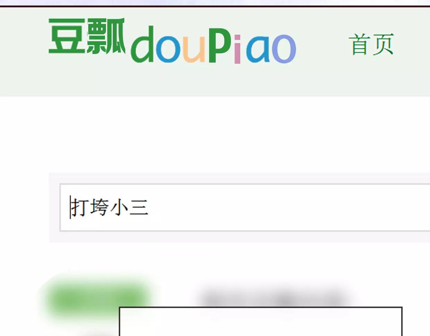The height and width of the screenshot is (336, 430).
Task: Click inside the white black-bordered panel
Action: click(x=261, y=321)
